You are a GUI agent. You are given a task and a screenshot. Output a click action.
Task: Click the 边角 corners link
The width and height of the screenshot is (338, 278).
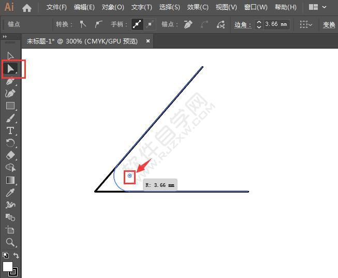242,24
